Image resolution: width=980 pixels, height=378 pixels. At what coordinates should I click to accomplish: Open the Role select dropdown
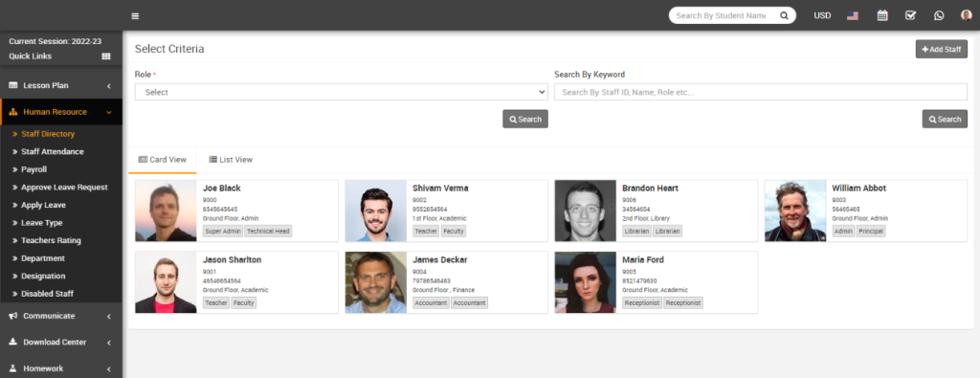pos(342,92)
